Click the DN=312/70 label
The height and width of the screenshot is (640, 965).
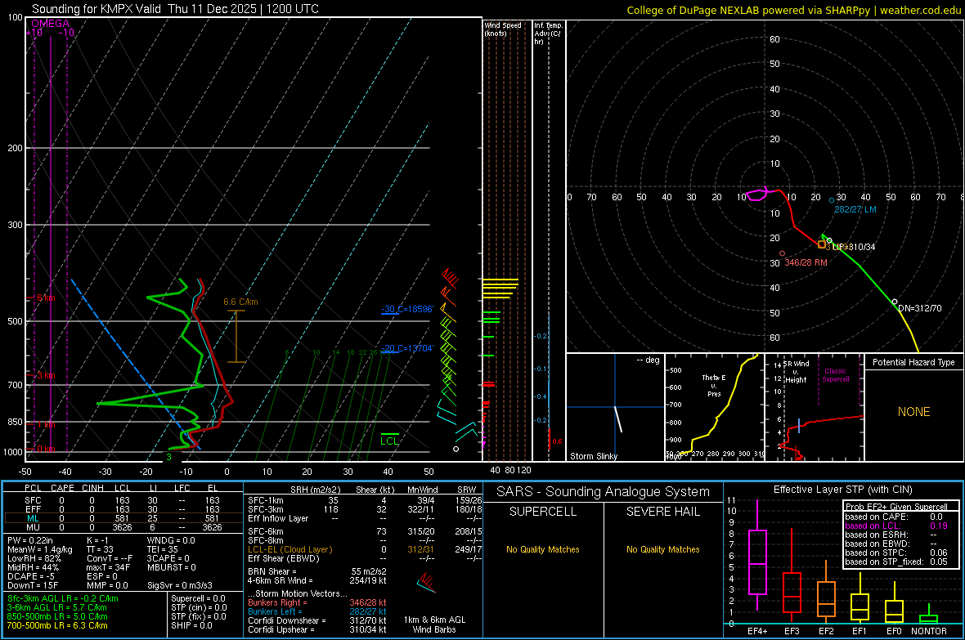click(x=919, y=308)
